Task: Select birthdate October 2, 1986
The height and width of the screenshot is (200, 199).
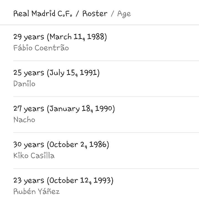Action: [x=78, y=144]
